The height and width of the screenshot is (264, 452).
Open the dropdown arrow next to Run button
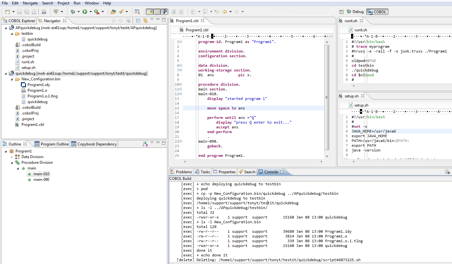91,12
